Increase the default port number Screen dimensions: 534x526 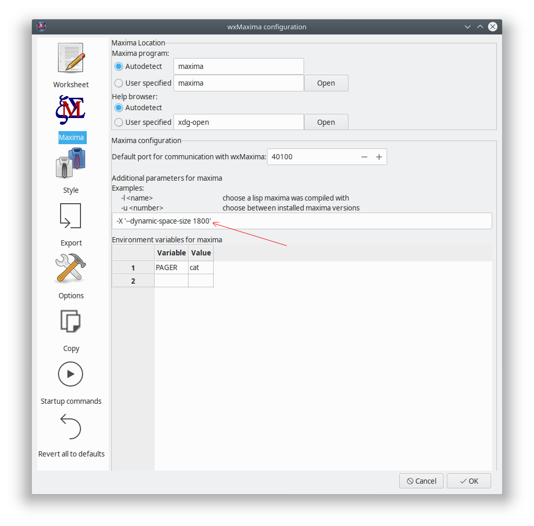coord(379,157)
